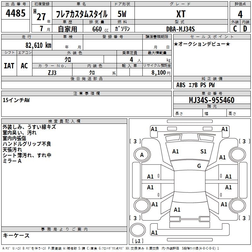
Task: Select the model code DBA-MJ34S
Action: click(180, 29)
